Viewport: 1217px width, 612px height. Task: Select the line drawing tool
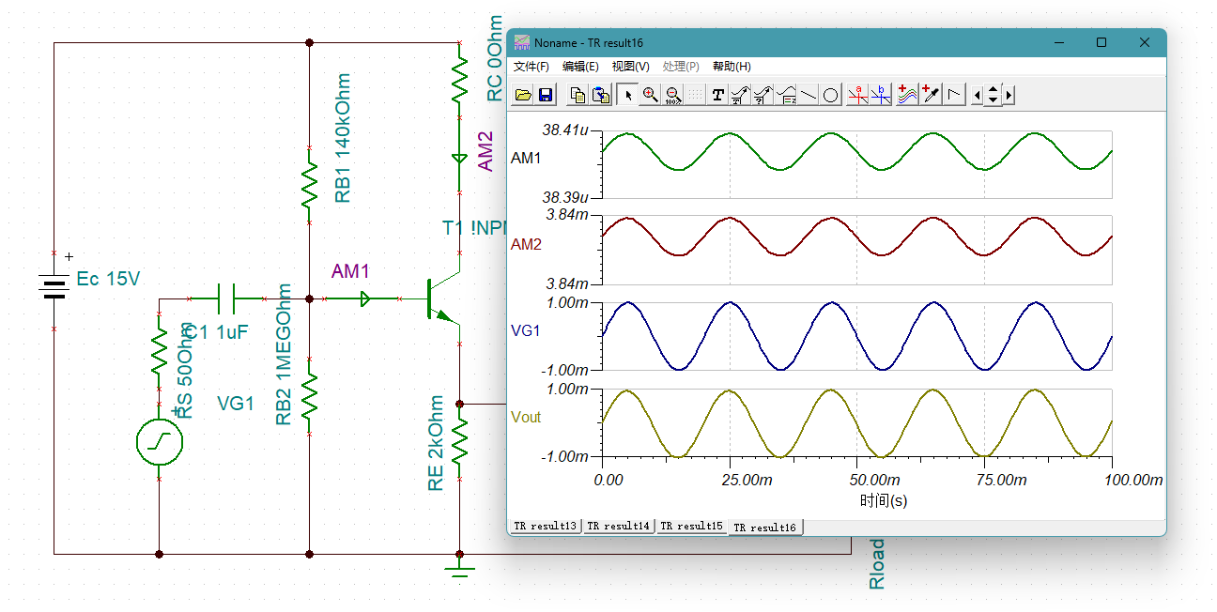(809, 95)
